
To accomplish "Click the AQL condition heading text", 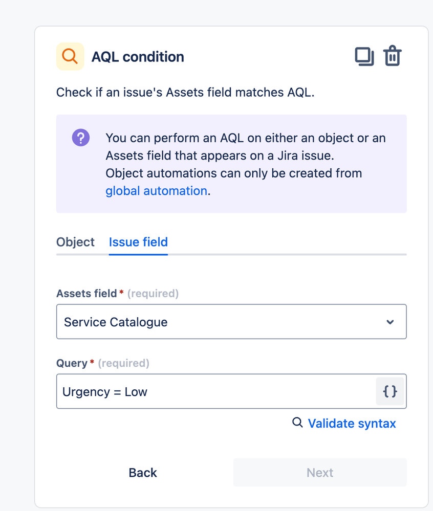I will coord(138,57).
